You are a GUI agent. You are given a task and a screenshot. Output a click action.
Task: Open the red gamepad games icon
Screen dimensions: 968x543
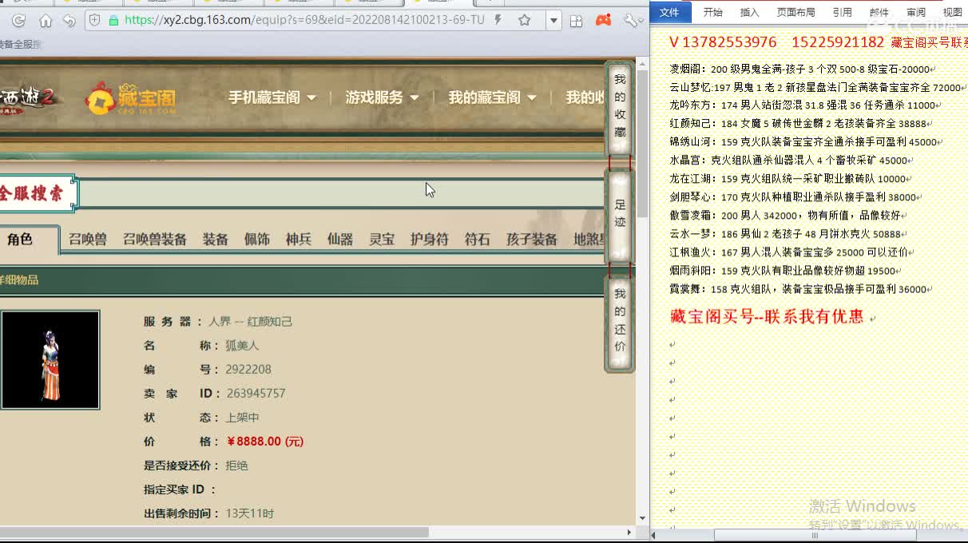pyautogui.click(x=603, y=20)
